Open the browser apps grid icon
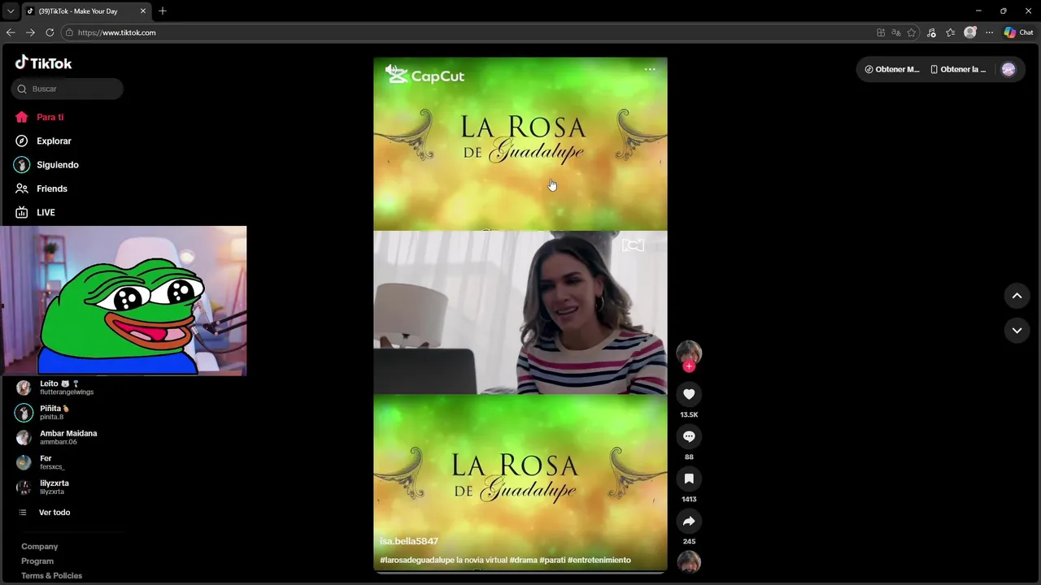 [881, 32]
